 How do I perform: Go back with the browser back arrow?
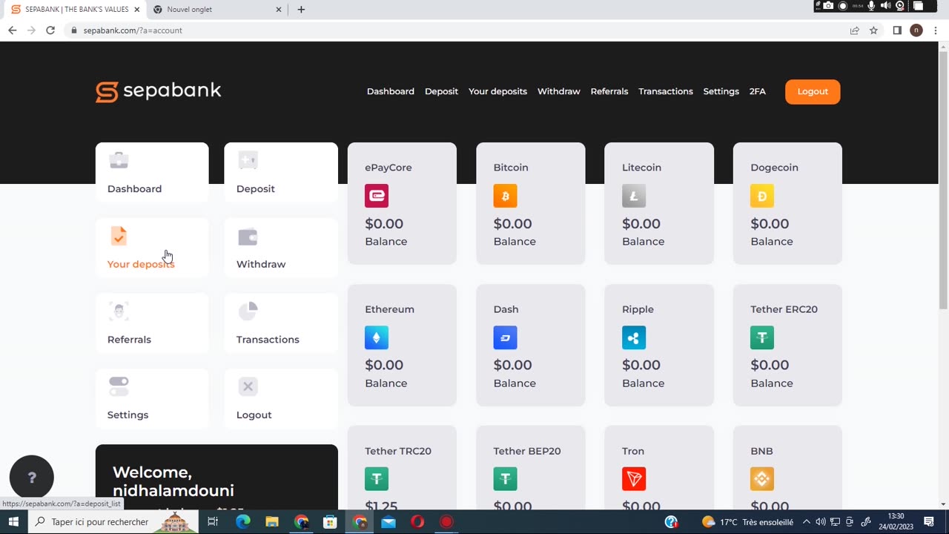pos(12,30)
